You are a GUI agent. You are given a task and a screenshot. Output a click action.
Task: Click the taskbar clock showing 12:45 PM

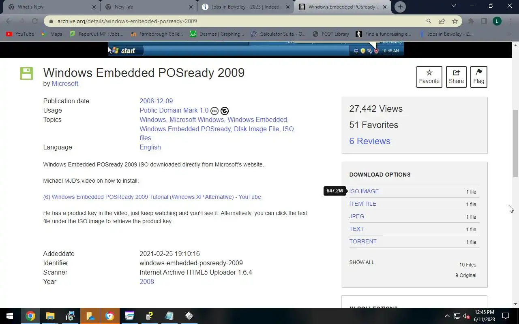click(484, 316)
